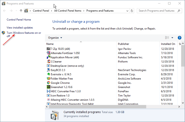Click the 10/1/2018 installed date
This screenshot has height=122, width=185.
pyautogui.click(x=167, y=87)
